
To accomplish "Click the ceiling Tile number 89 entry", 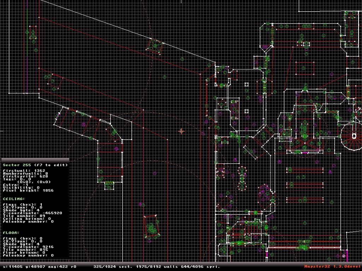I will click(24, 216).
